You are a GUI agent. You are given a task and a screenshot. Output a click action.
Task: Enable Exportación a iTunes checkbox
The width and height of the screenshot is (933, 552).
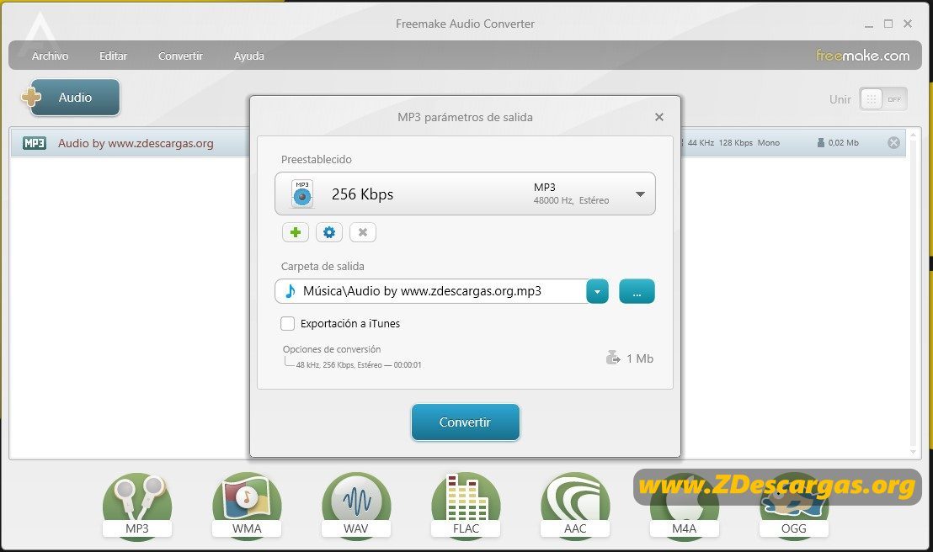pos(287,324)
